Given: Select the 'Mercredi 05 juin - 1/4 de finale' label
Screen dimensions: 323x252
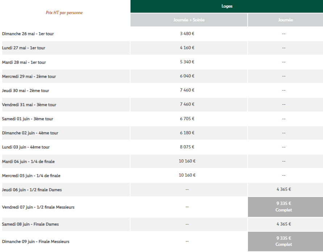Looking at the screenshot, I should [x=31, y=176].
